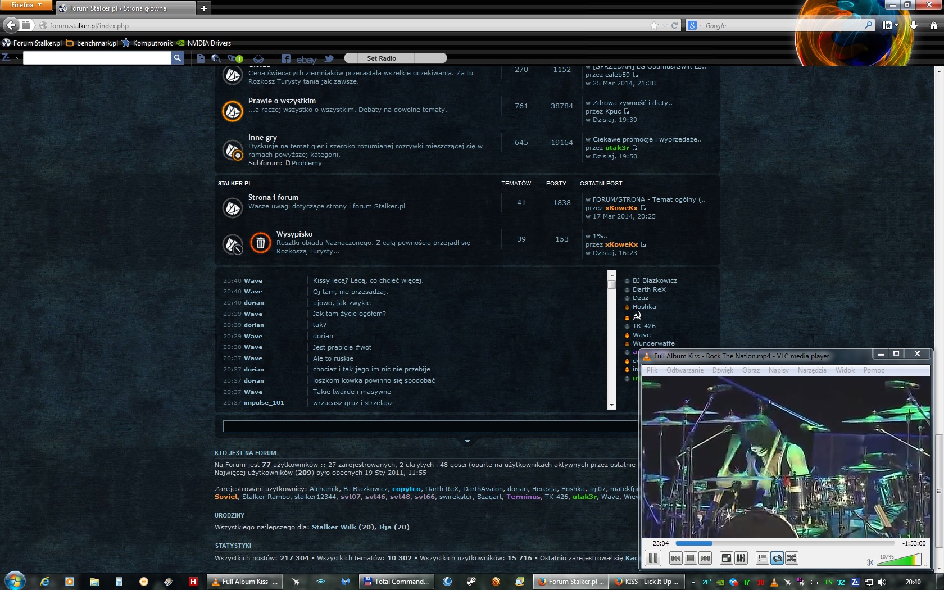Open the Forum Stalker.pl bookmark
Screen dimensions: 944x590
point(32,43)
